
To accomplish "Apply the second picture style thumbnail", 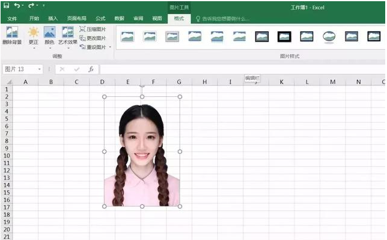I will click(x=150, y=37).
